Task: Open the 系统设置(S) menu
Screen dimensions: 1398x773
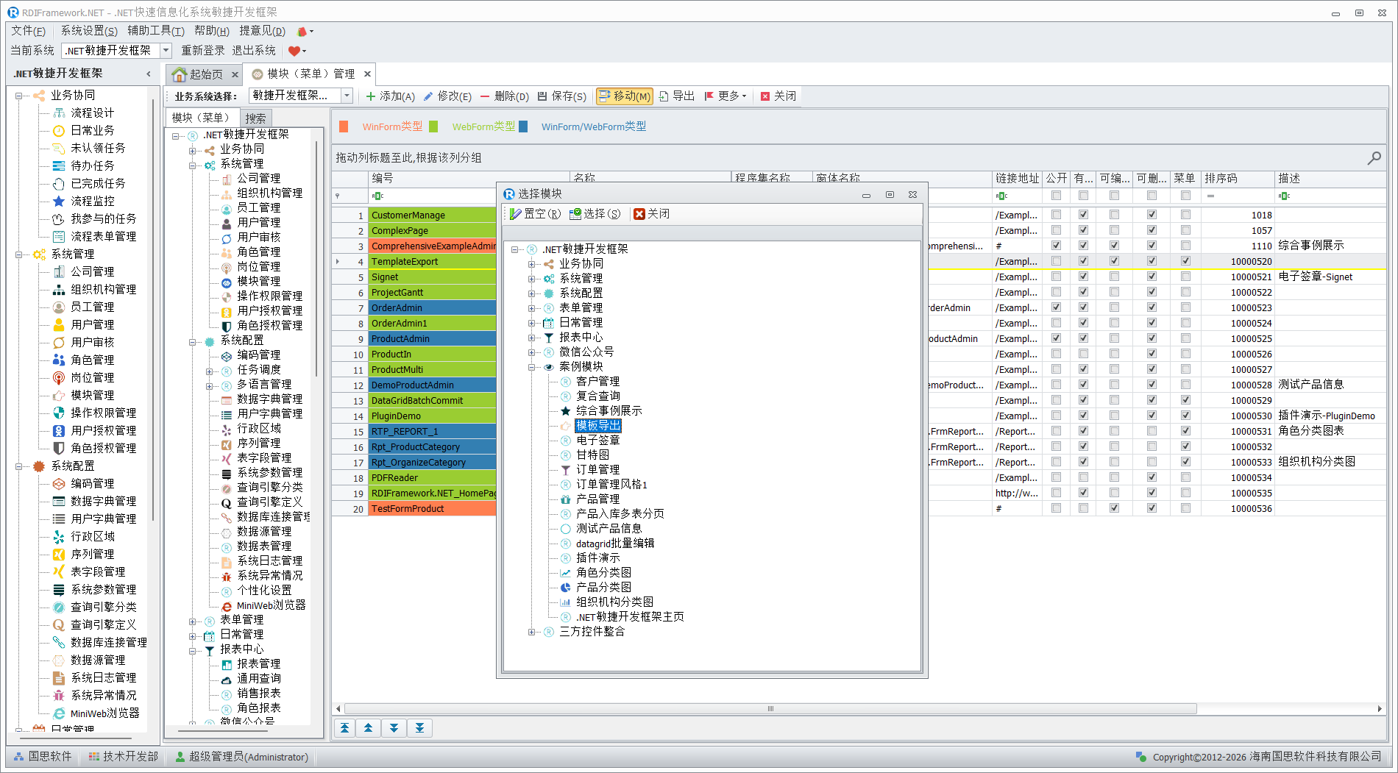Action: pos(88,31)
